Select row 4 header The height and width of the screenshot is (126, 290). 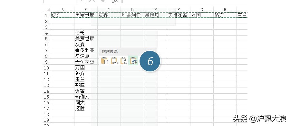pos(46,33)
